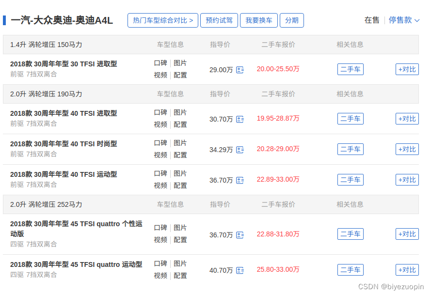Viewport: 431px width, 295px height.
Task: Open price calculator icon beside 30.70万
Action: (240, 119)
